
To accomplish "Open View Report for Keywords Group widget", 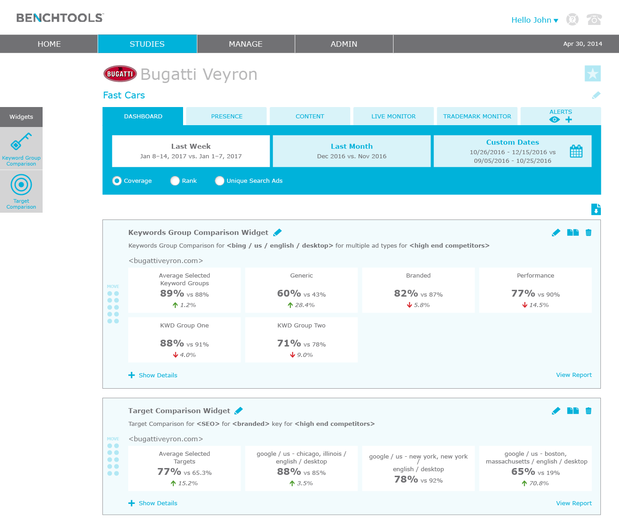I will point(574,375).
